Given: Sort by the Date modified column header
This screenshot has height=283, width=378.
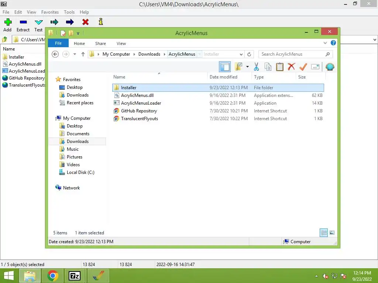Looking at the screenshot, I should [229, 77].
